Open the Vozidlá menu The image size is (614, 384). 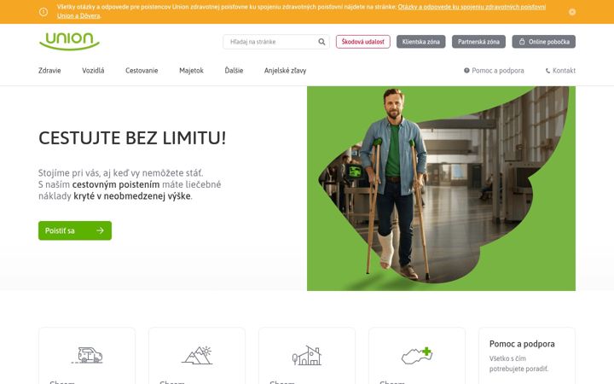[93, 71]
